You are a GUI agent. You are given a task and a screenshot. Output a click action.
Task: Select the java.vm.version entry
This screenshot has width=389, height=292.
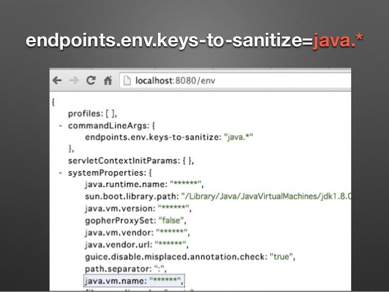[x=138, y=208]
